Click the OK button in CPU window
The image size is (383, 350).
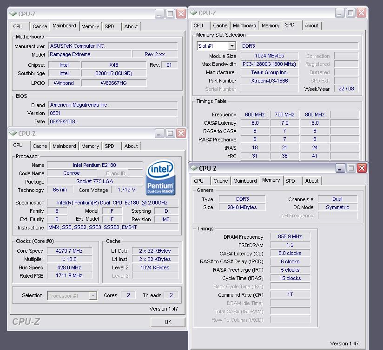168,322
